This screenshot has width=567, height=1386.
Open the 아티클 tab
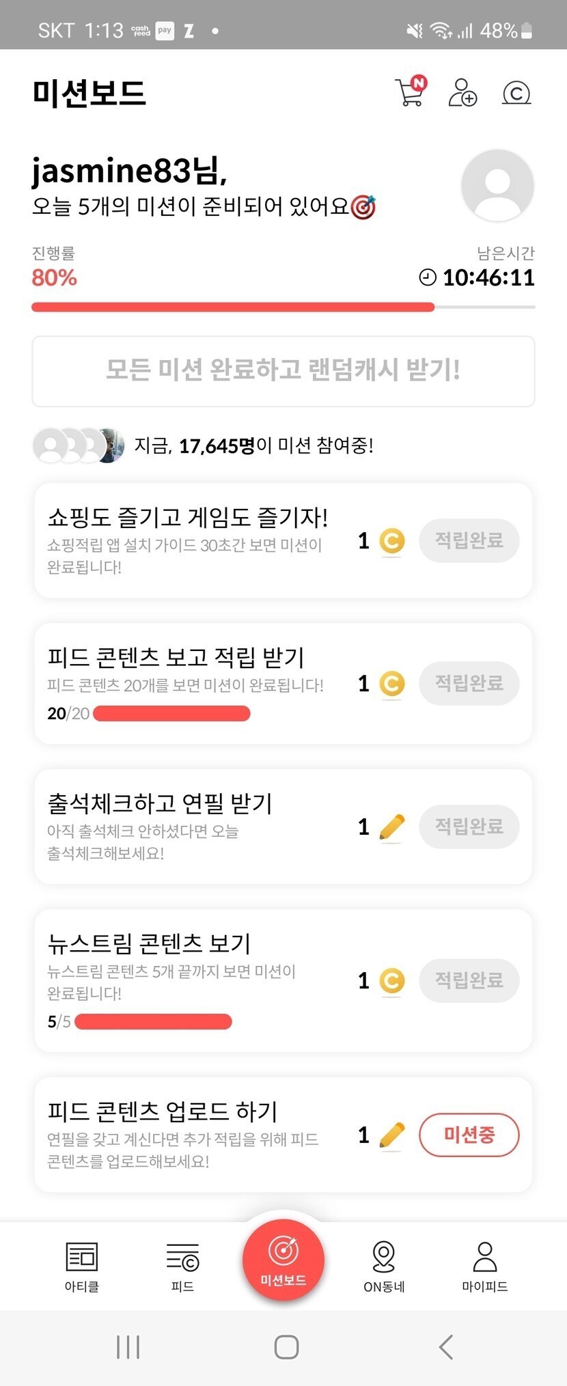pos(82,1267)
